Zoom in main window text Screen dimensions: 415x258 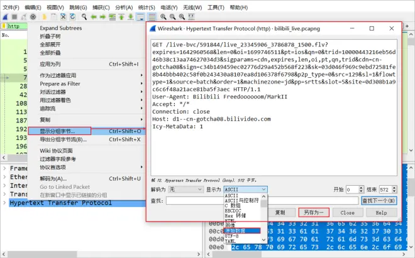(163, 17)
